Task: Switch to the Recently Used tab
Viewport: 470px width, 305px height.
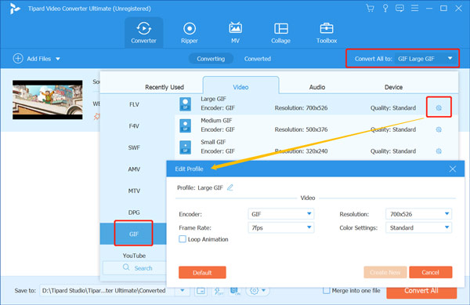Action: coord(164,87)
